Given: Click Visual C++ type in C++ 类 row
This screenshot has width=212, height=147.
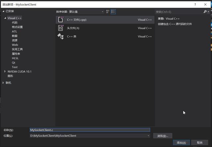Looking at the screenshot, I should click(x=145, y=36).
